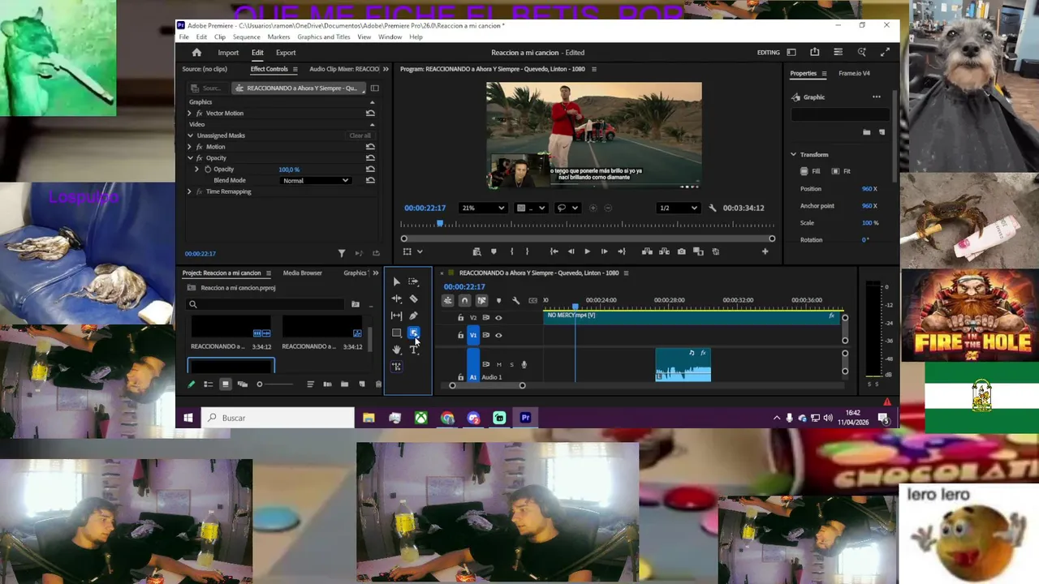Image resolution: width=1039 pixels, height=584 pixels.
Task: Toggle V1 track output eye
Action: [498, 335]
